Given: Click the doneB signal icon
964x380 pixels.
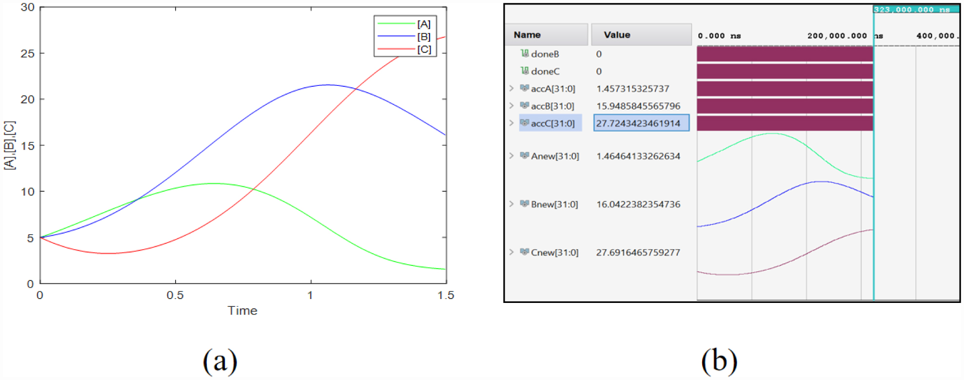Looking at the screenshot, I should coord(525,54).
